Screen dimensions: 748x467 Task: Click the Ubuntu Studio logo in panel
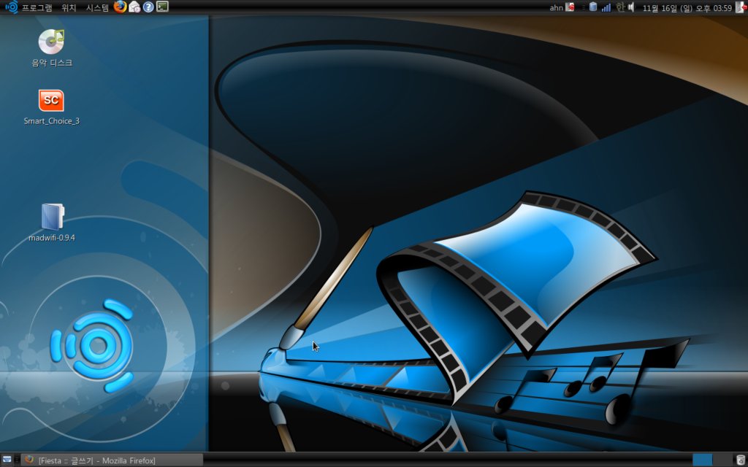click(11, 7)
